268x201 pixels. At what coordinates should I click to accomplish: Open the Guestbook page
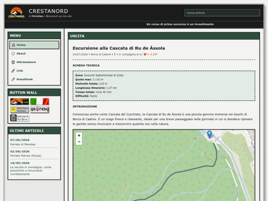pos(34,79)
